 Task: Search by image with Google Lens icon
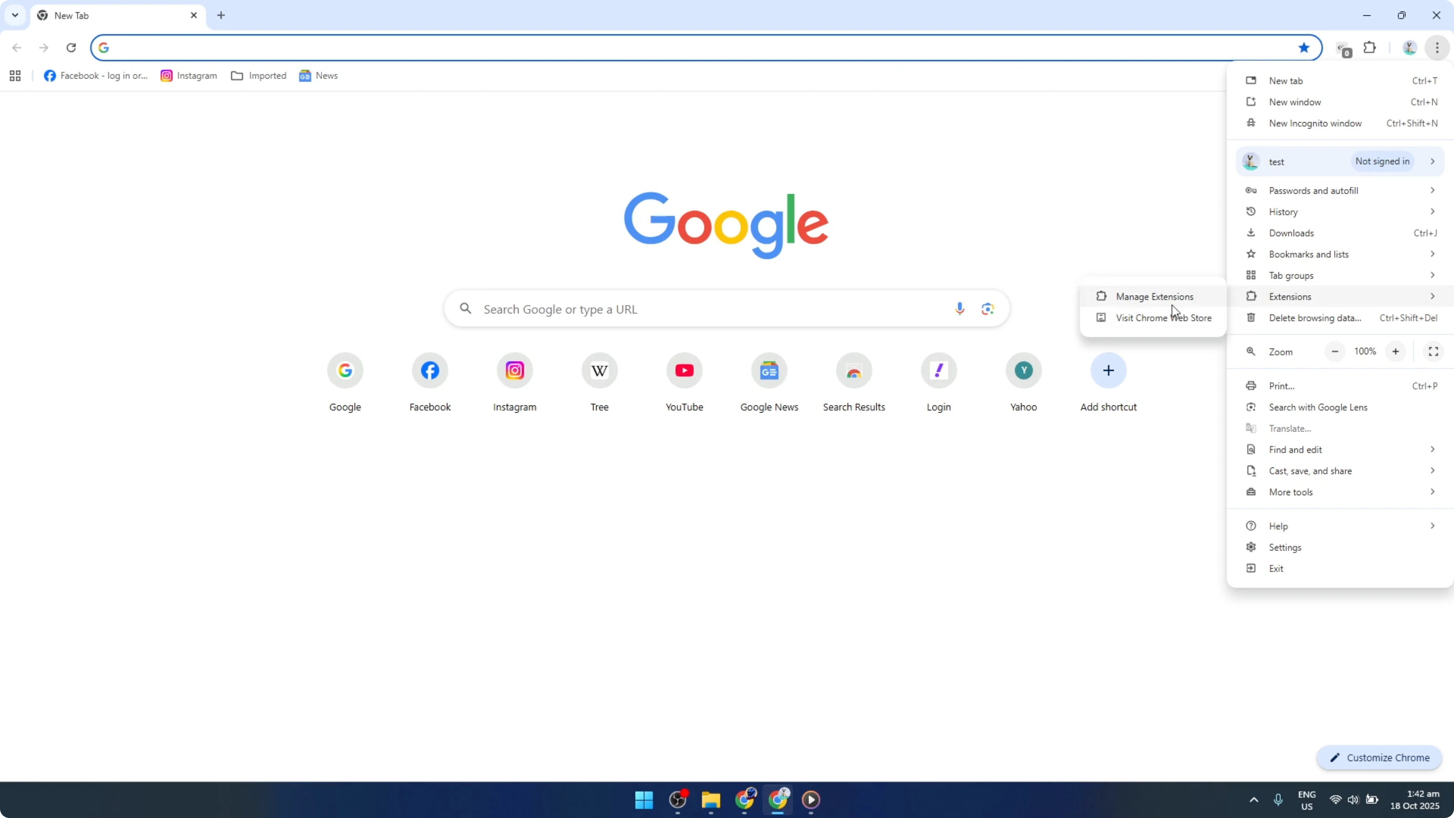point(987,309)
